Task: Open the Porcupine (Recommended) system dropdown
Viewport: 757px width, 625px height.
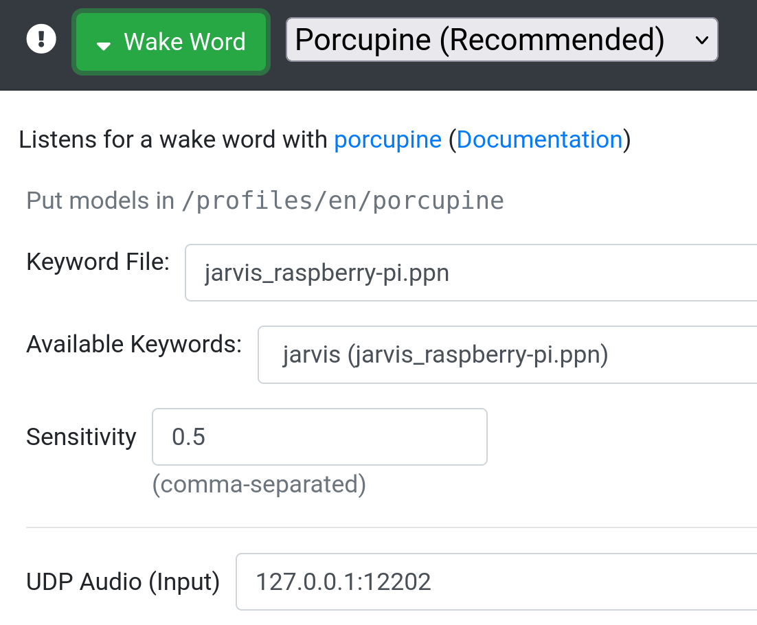Action: pyautogui.click(x=501, y=40)
